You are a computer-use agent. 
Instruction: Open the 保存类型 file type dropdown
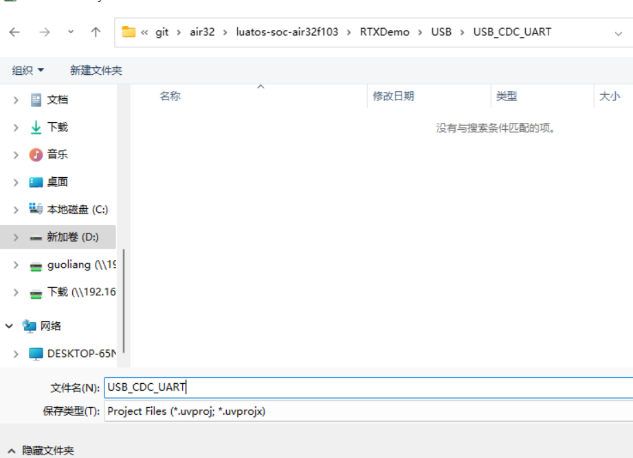[x=344, y=411]
